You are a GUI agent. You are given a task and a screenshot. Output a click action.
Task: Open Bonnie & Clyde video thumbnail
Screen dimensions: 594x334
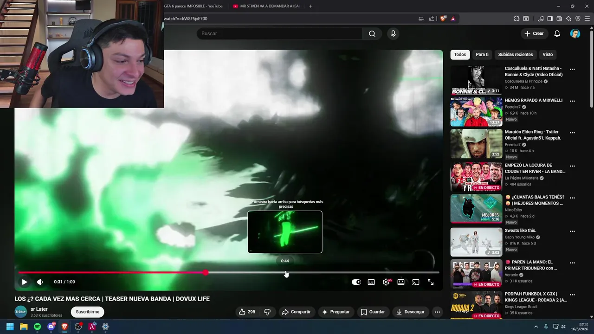coord(476,80)
